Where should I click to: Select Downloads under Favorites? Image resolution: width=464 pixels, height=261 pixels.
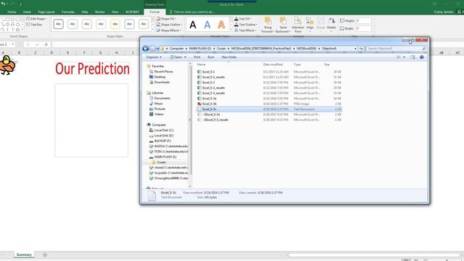pos(162,82)
